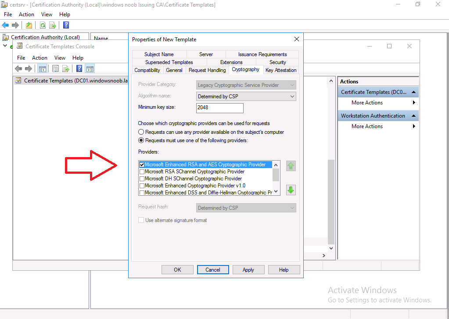The height and width of the screenshot is (319, 449).
Task: Expand More Actions under Certificate Templates
Action: [378, 103]
